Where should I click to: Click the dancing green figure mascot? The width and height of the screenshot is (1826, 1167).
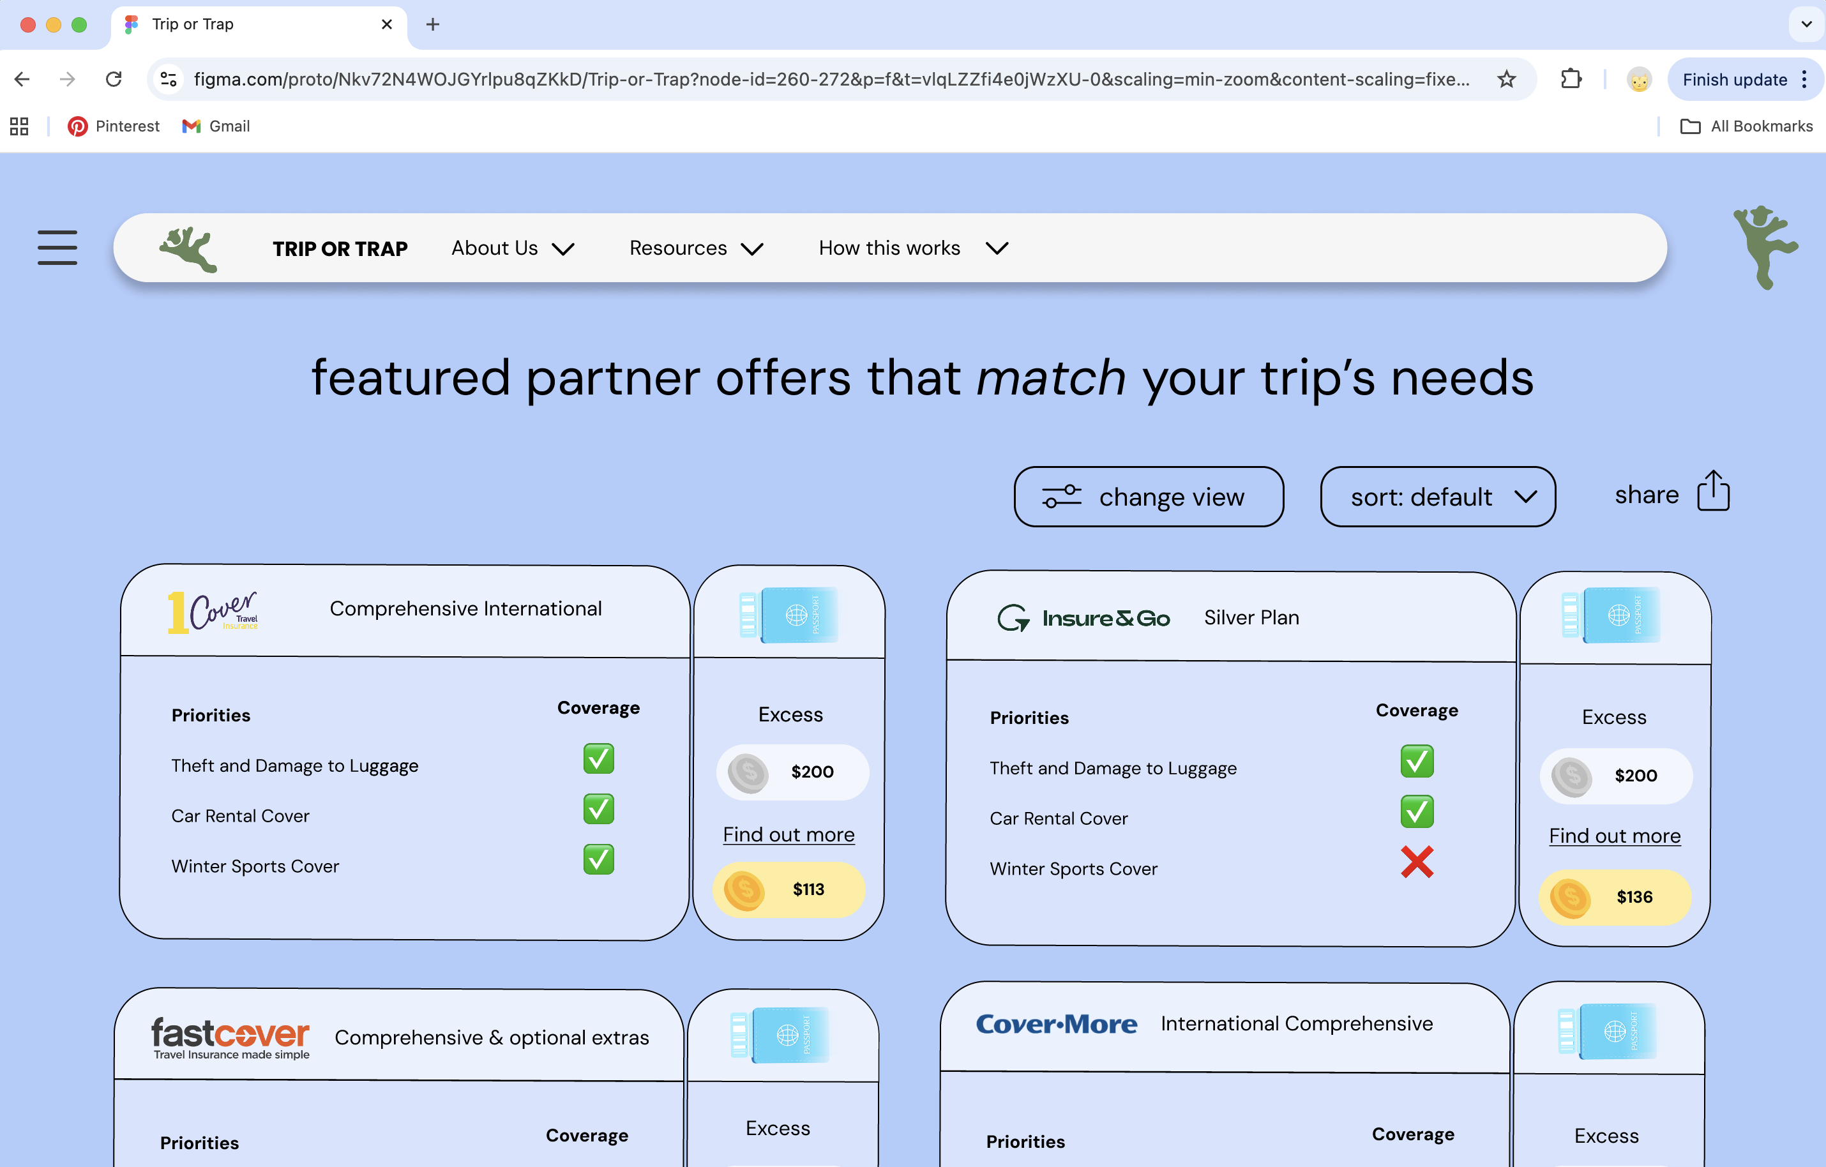click(1765, 247)
